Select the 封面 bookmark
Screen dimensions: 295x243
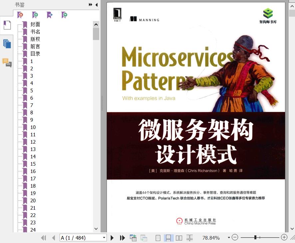click(x=35, y=24)
